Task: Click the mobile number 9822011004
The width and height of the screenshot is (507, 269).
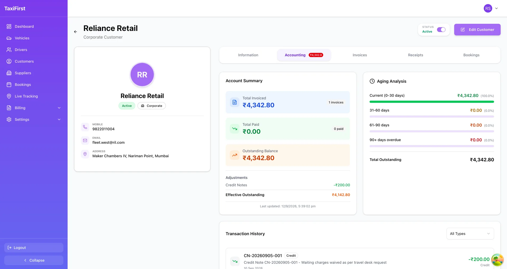Action: (104, 129)
